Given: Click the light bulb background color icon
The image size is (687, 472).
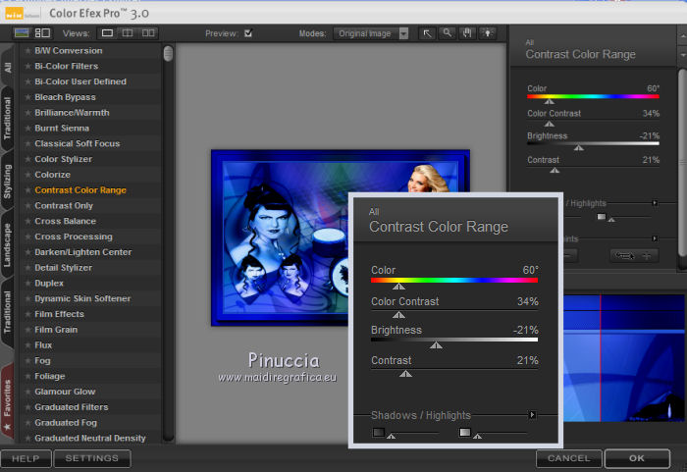Looking at the screenshot, I should pyautogui.click(x=487, y=33).
